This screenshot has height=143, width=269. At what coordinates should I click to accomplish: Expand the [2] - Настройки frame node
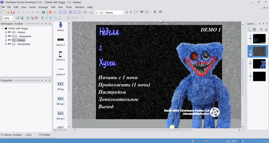6,44
